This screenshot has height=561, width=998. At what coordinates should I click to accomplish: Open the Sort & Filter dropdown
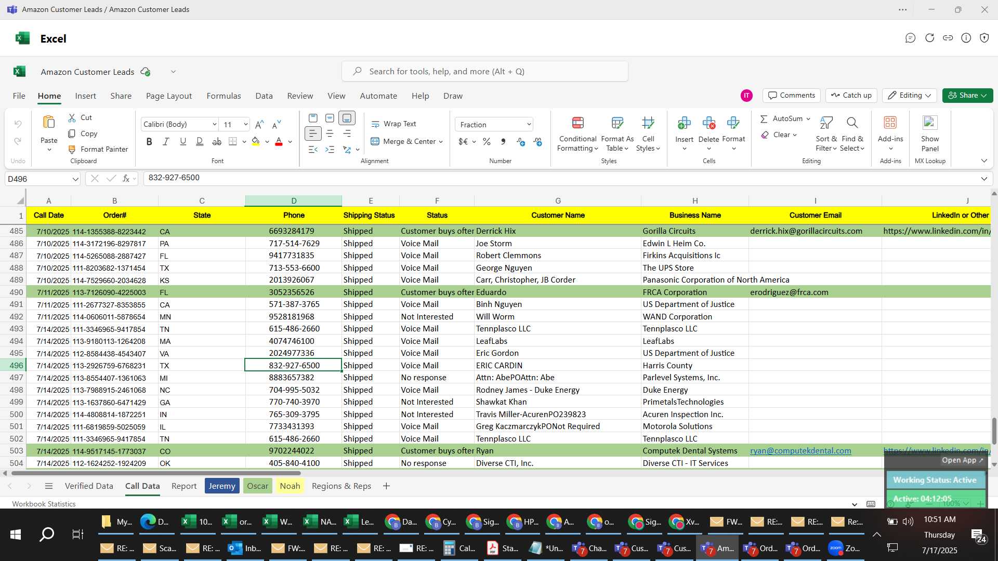[x=826, y=135]
